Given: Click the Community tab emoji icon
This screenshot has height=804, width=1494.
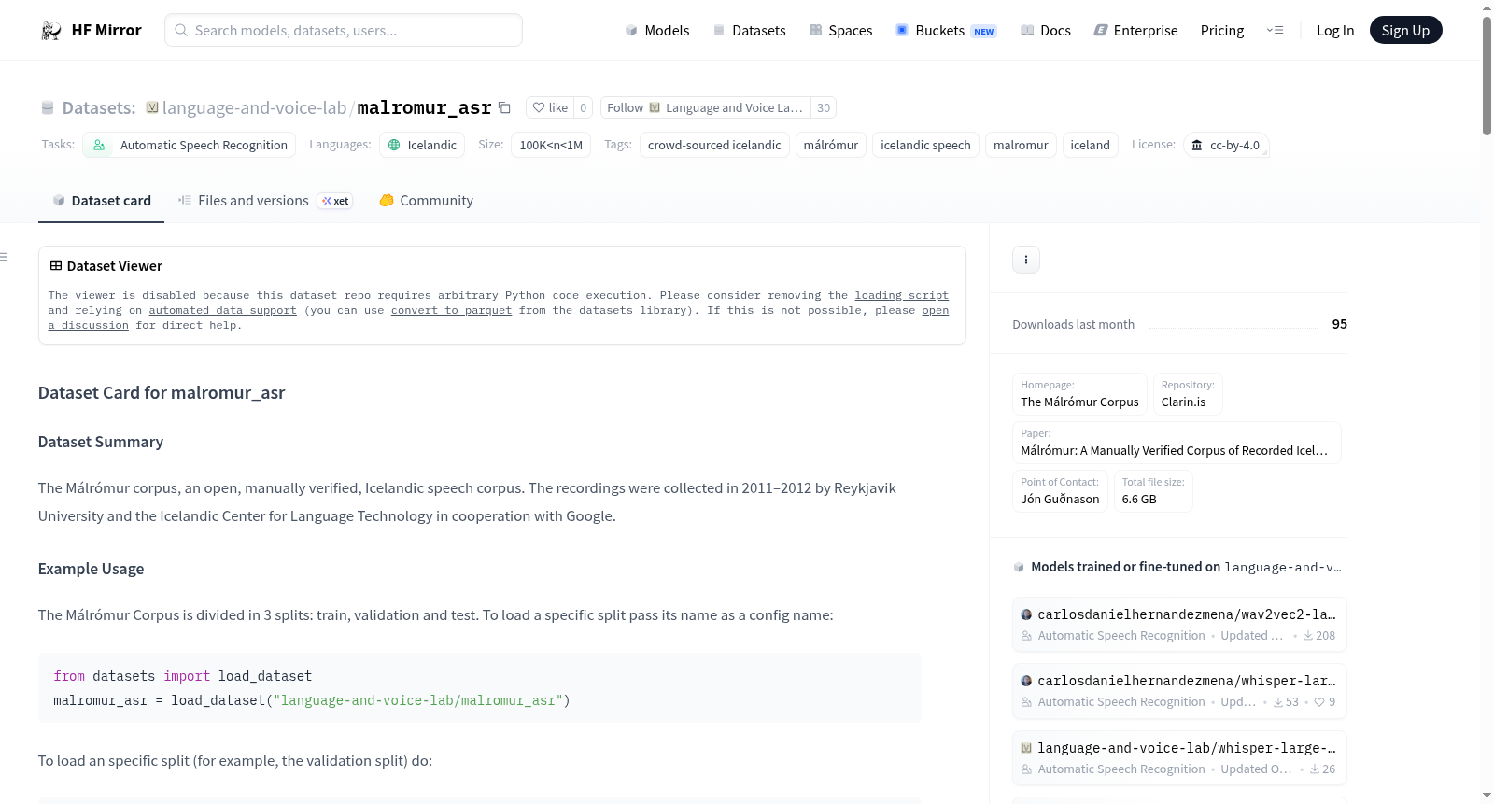Looking at the screenshot, I should [387, 200].
